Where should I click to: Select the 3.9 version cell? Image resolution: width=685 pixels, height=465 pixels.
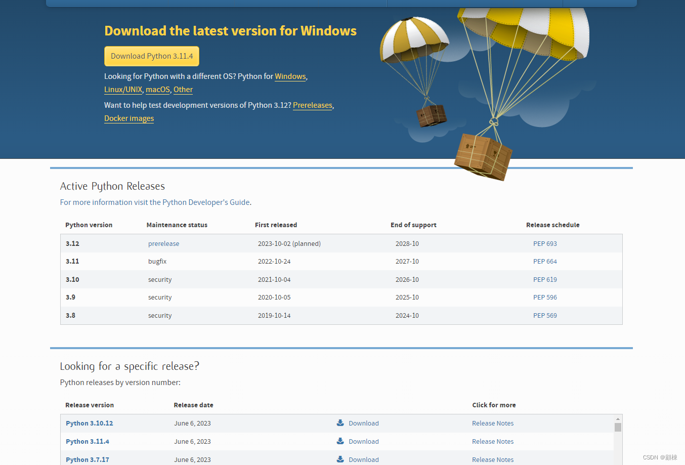pos(70,298)
